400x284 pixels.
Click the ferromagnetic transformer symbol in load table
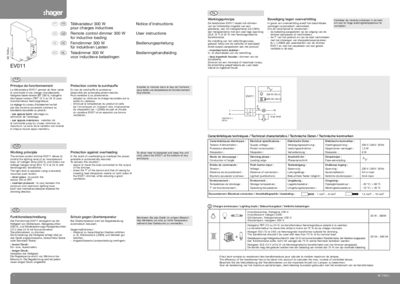pos(214,237)
